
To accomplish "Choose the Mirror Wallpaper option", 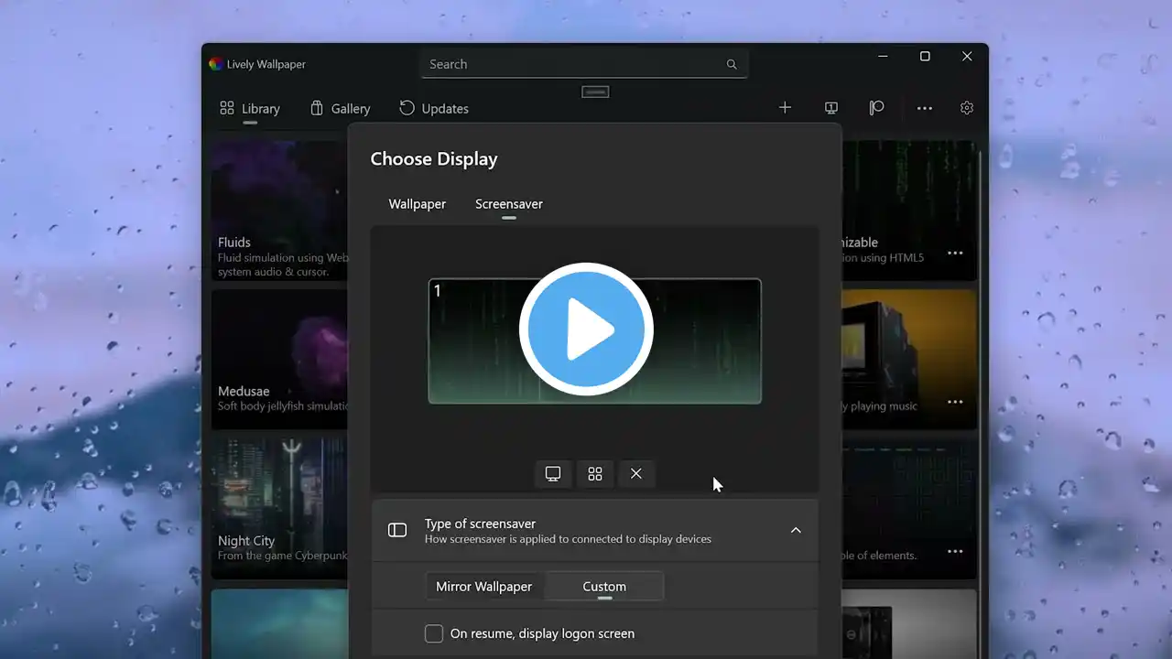I will tap(484, 587).
